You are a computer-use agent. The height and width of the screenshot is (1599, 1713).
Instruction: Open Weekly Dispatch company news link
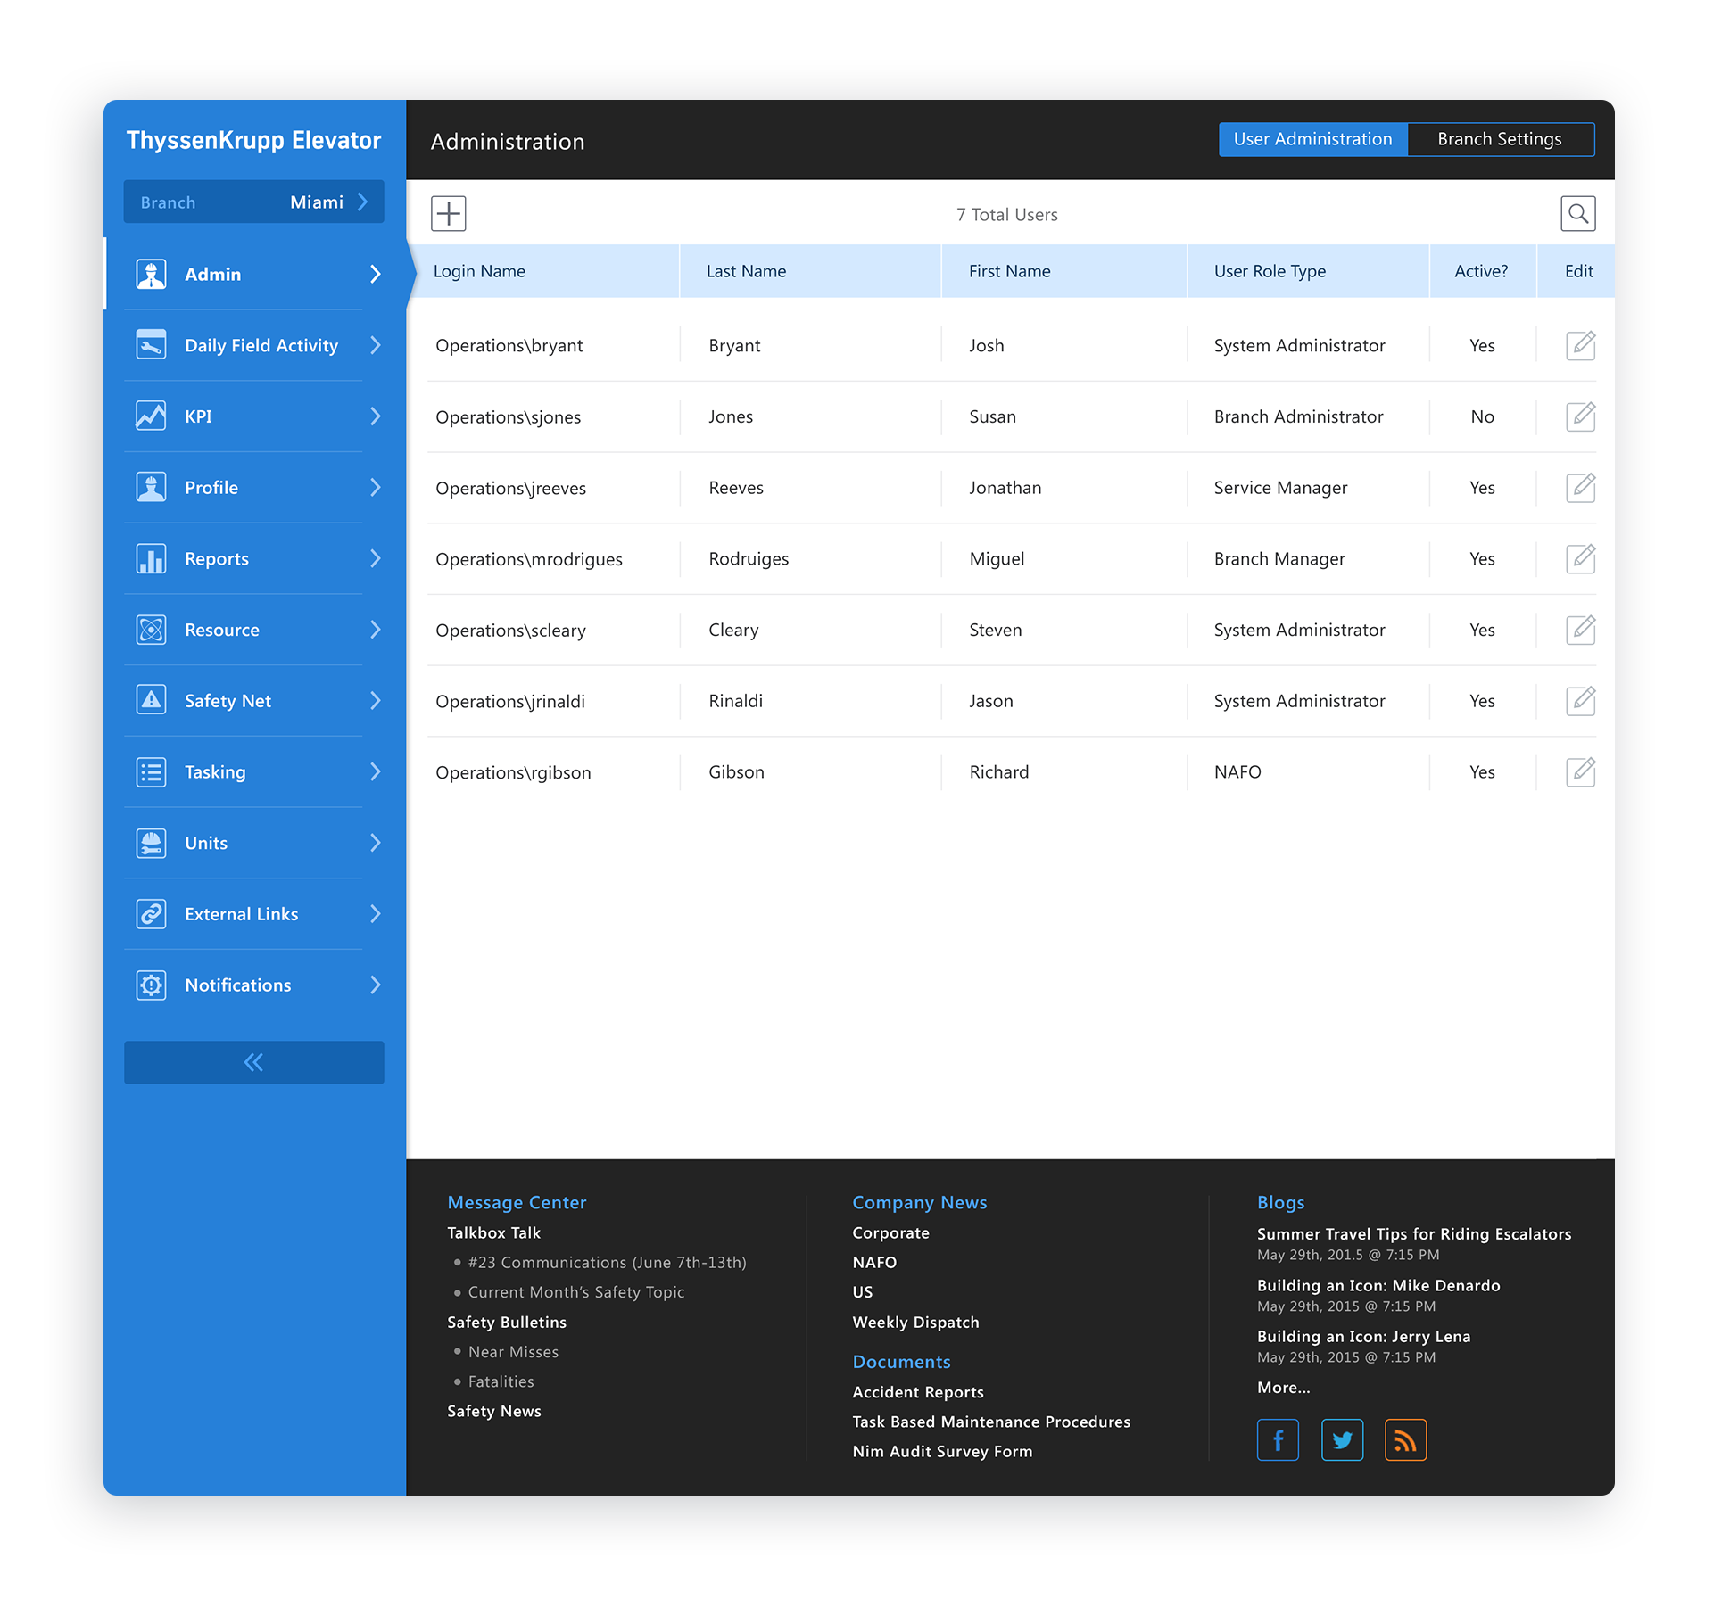pos(915,1322)
